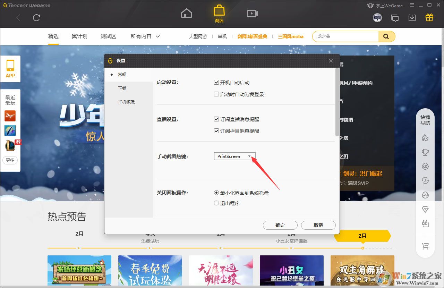
Task: Enable 启动时自动为我登录 checkbox
Action: coord(216,94)
